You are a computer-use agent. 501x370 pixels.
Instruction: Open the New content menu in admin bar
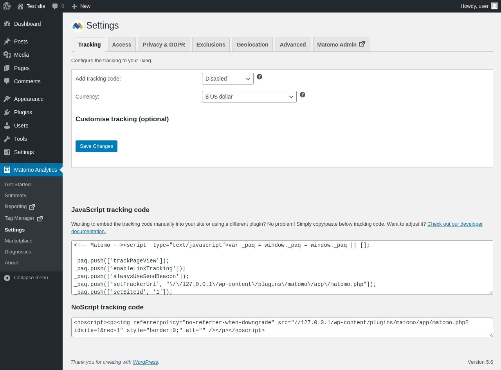[x=81, y=6]
